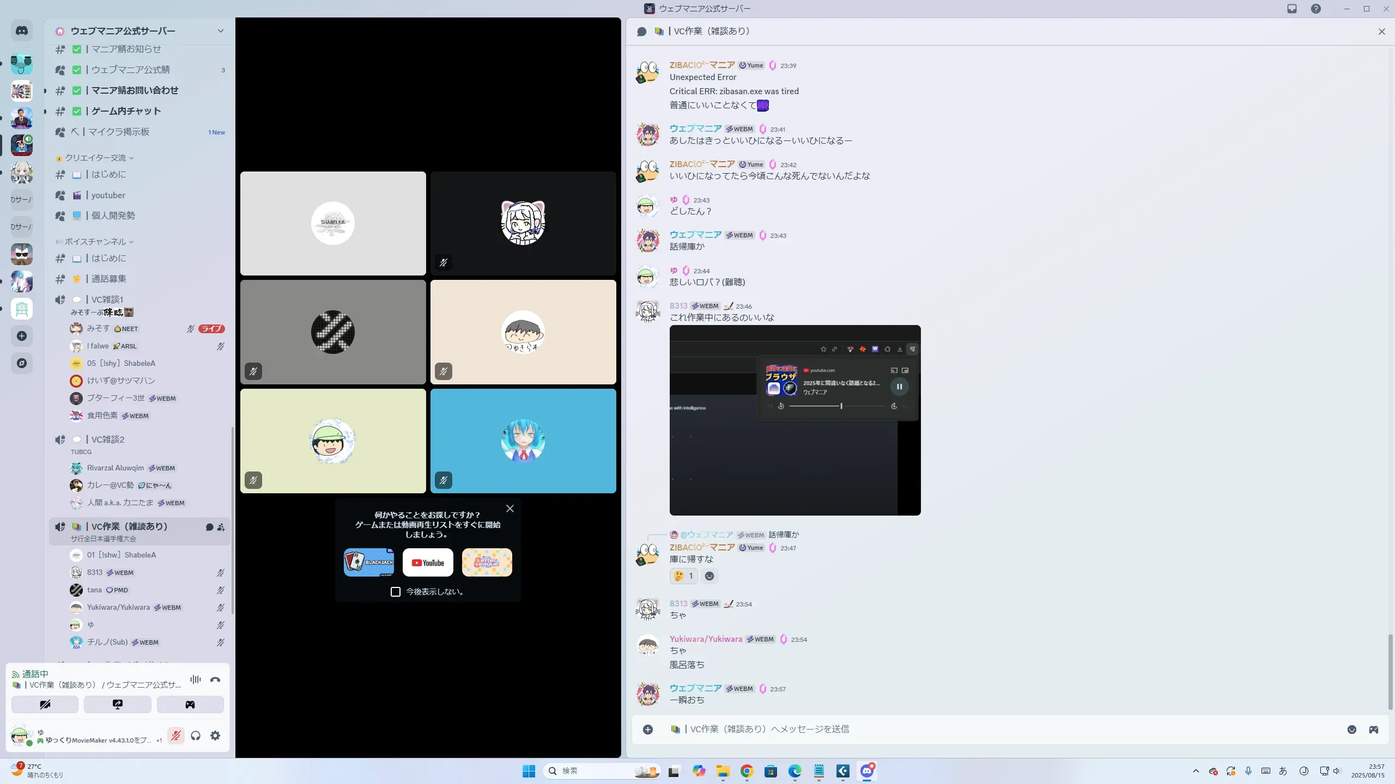Viewport: 1395px width, 784px height.
Task: Toggle the microphone mute button
Action: (x=175, y=736)
